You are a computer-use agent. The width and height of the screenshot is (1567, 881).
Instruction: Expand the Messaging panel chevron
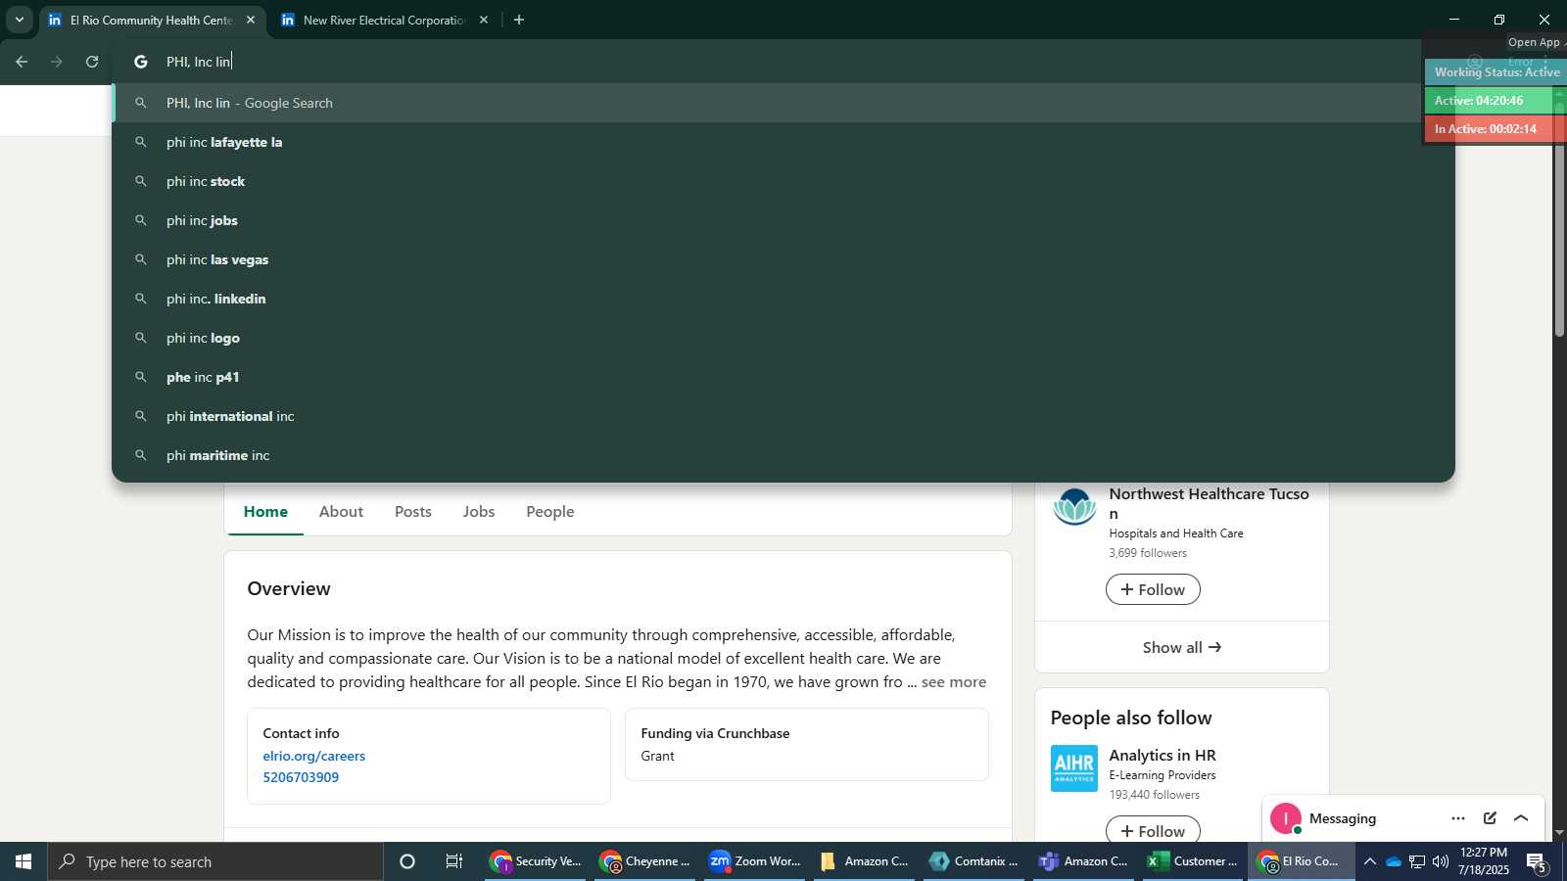[1521, 818]
